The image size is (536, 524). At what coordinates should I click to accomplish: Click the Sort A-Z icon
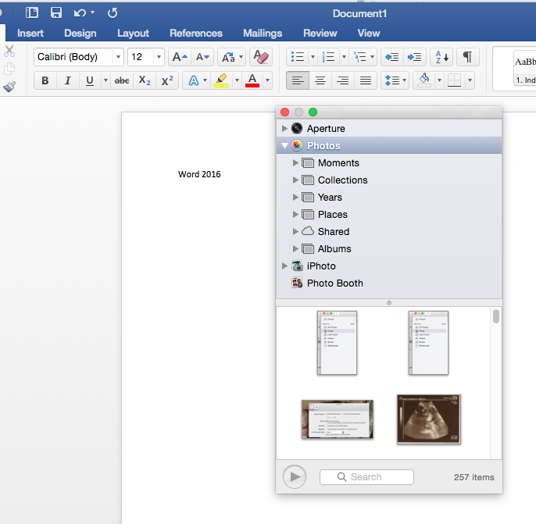point(442,57)
